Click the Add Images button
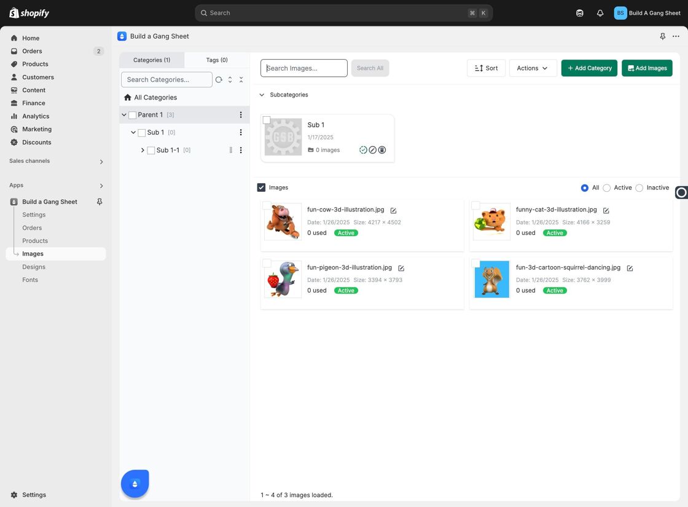 647,68
